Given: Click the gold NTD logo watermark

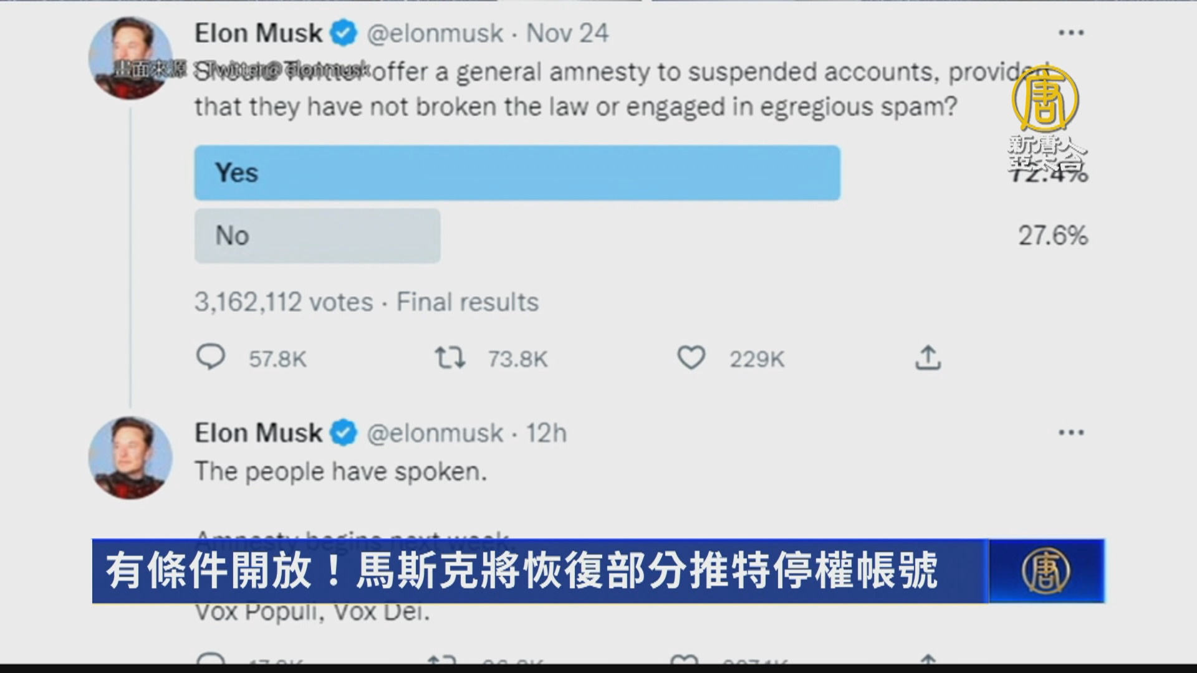Looking at the screenshot, I should 1045,99.
